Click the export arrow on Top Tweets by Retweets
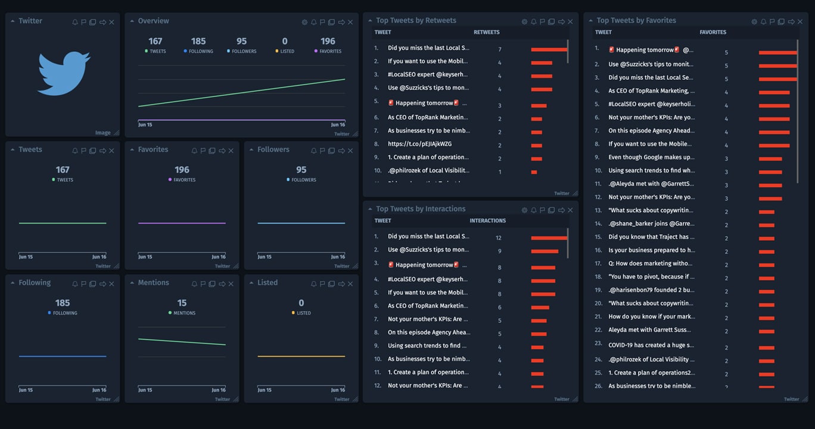The width and height of the screenshot is (815, 429). click(561, 21)
